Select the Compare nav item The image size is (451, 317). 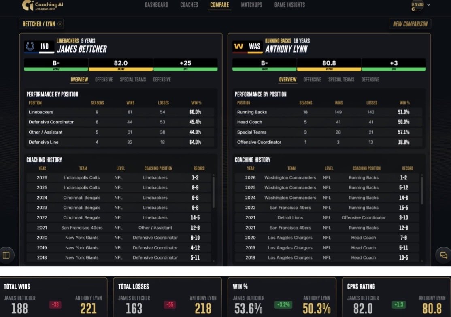coord(219,5)
